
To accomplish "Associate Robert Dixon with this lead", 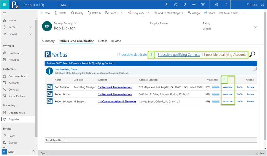I will pos(228,94).
